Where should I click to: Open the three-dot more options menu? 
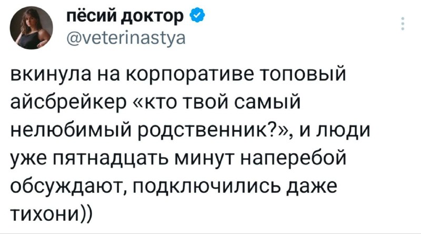[x=404, y=25]
